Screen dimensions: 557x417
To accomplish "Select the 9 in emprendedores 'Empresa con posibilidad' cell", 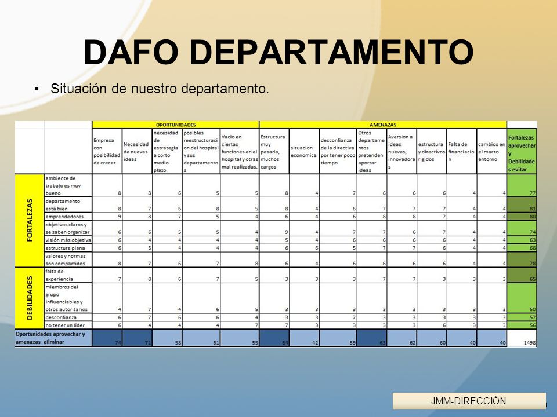I will coord(107,216).
